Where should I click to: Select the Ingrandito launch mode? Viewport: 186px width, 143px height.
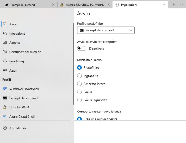click(80, 76)
